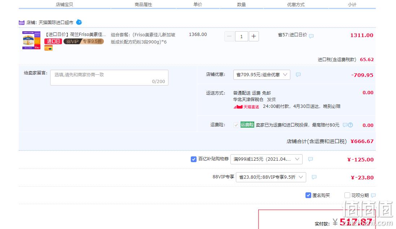
Task: Click the unit price 1368.00
Action: click(198, 34)
